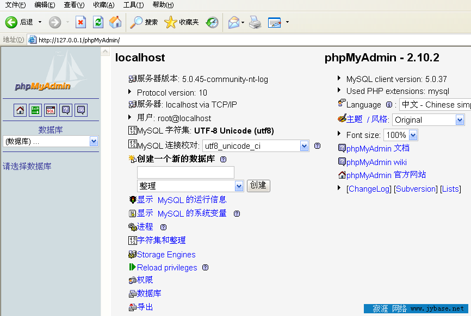This screenshot has height=316, width=471.
Task: Open the Mail button dropdown arrow
Action: [243, 22]
